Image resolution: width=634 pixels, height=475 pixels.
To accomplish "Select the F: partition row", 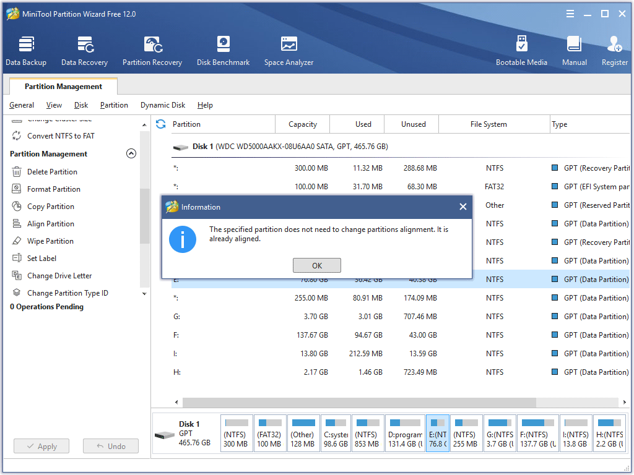I will 401,335.
